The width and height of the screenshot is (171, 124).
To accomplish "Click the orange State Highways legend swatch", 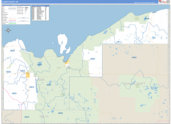I will tap(12, 19).
